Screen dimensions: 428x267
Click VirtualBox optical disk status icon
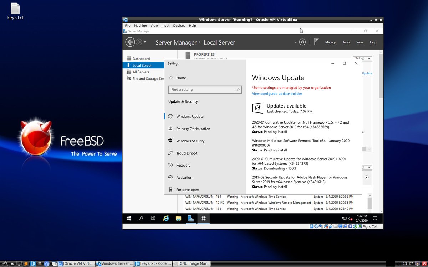pyautogui.click(x=316, y=226)
